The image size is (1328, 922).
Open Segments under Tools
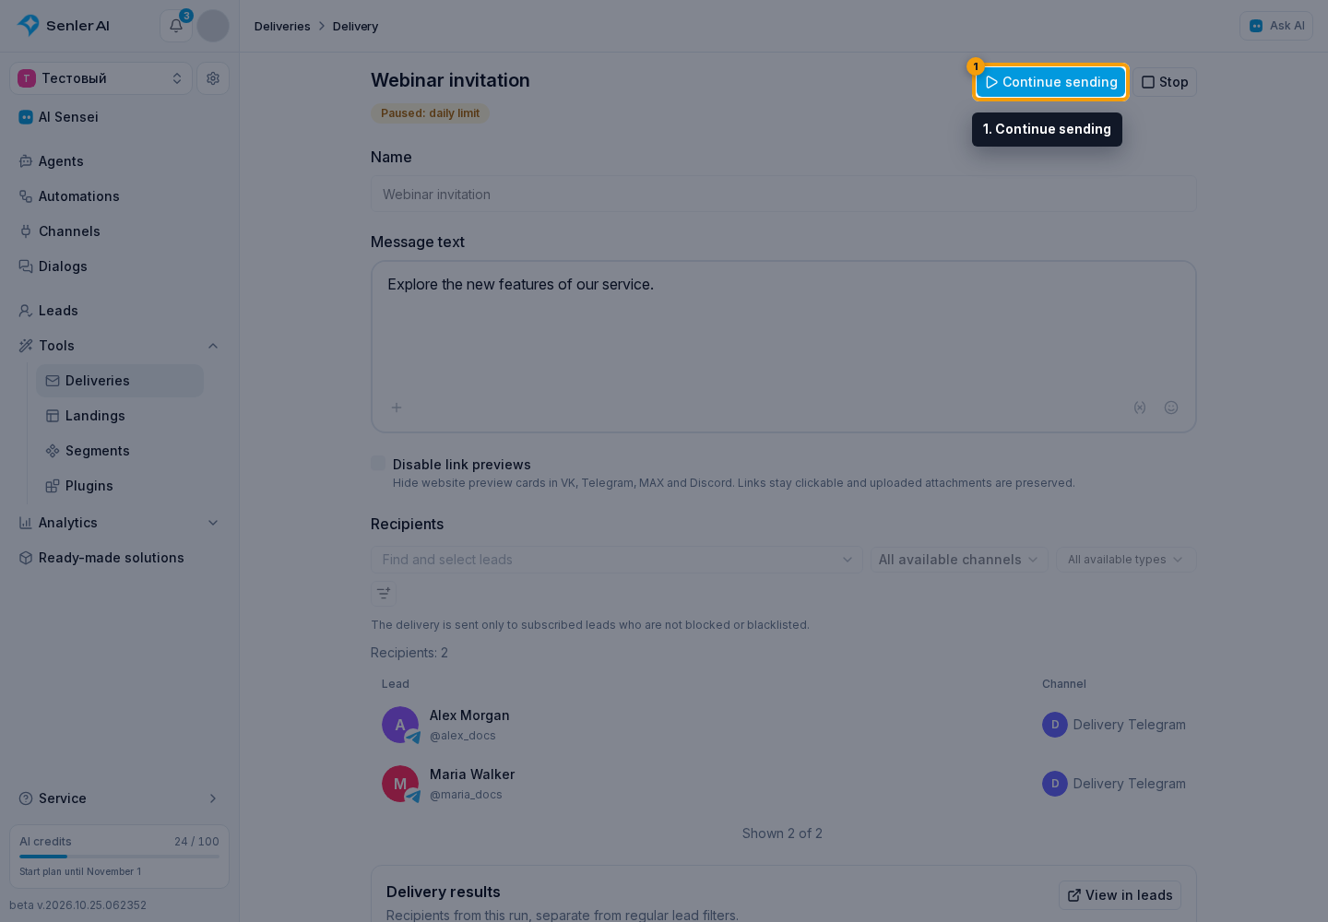[120, 451]
